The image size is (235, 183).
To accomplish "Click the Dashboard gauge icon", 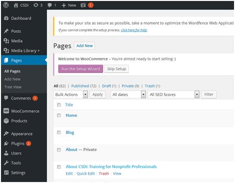I will click(6, 18).
